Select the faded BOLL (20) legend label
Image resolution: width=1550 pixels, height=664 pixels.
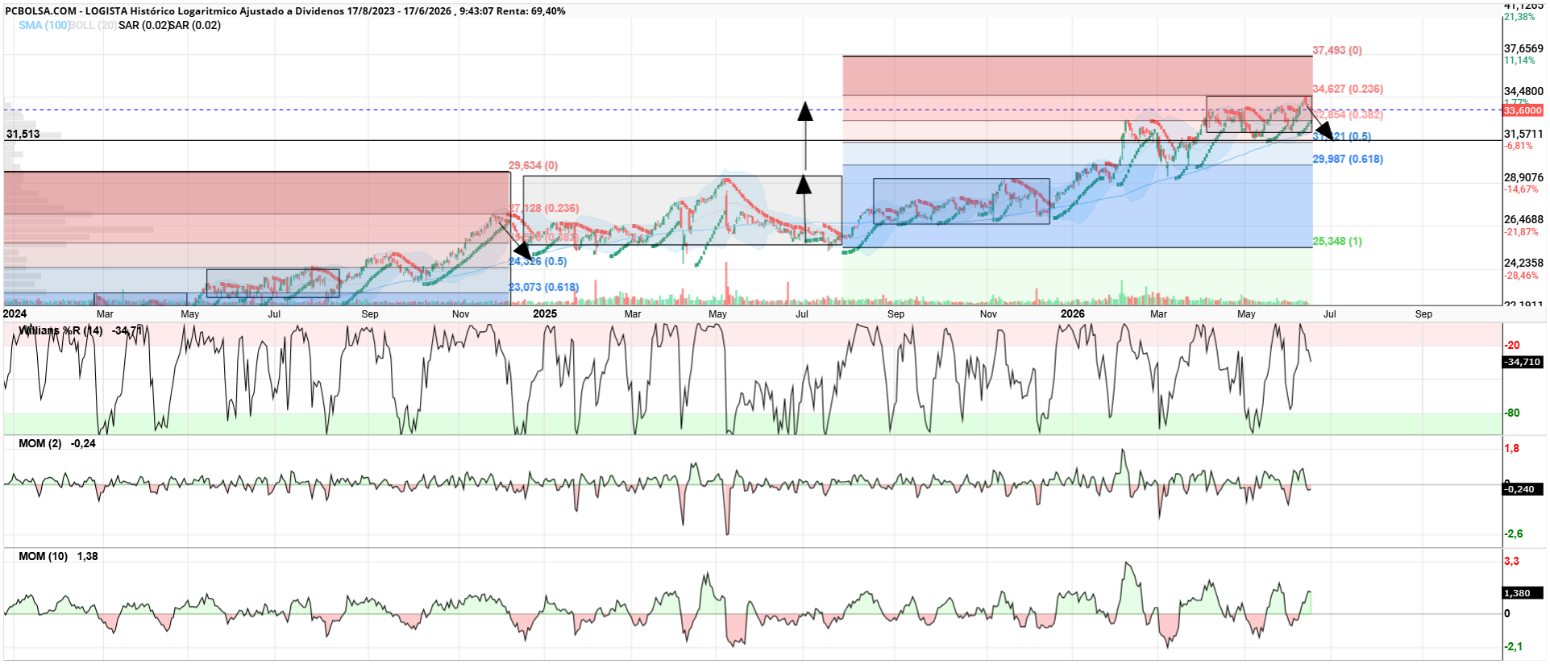click(93, 25)
